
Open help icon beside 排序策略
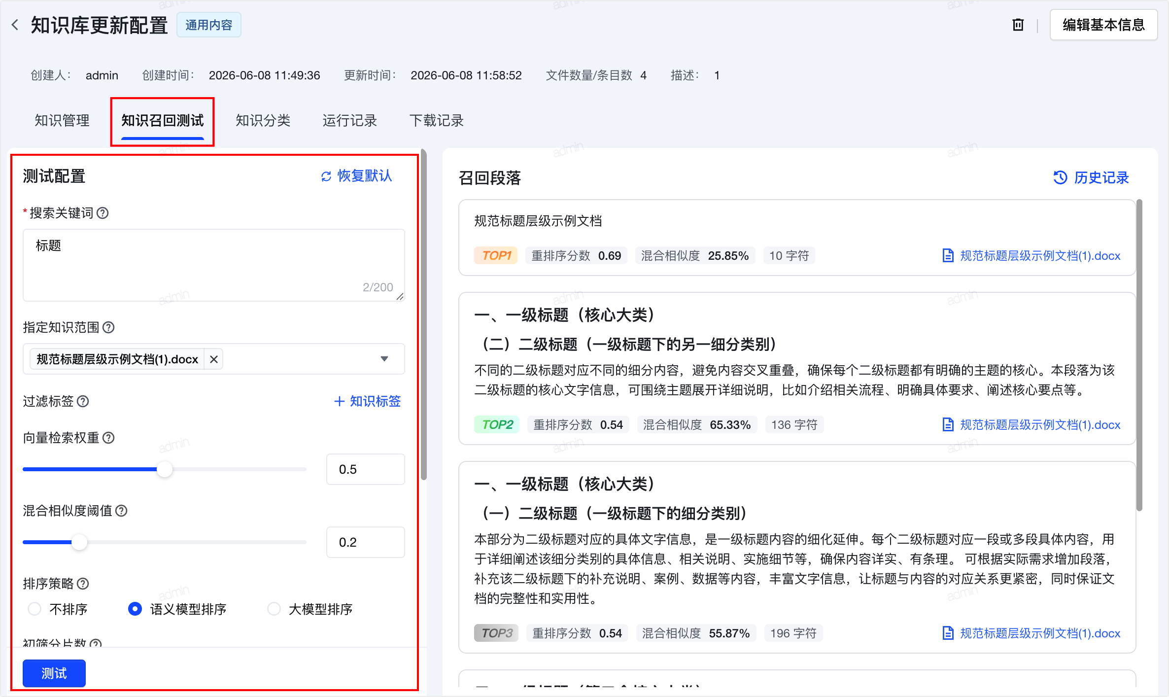coord(83,584)
